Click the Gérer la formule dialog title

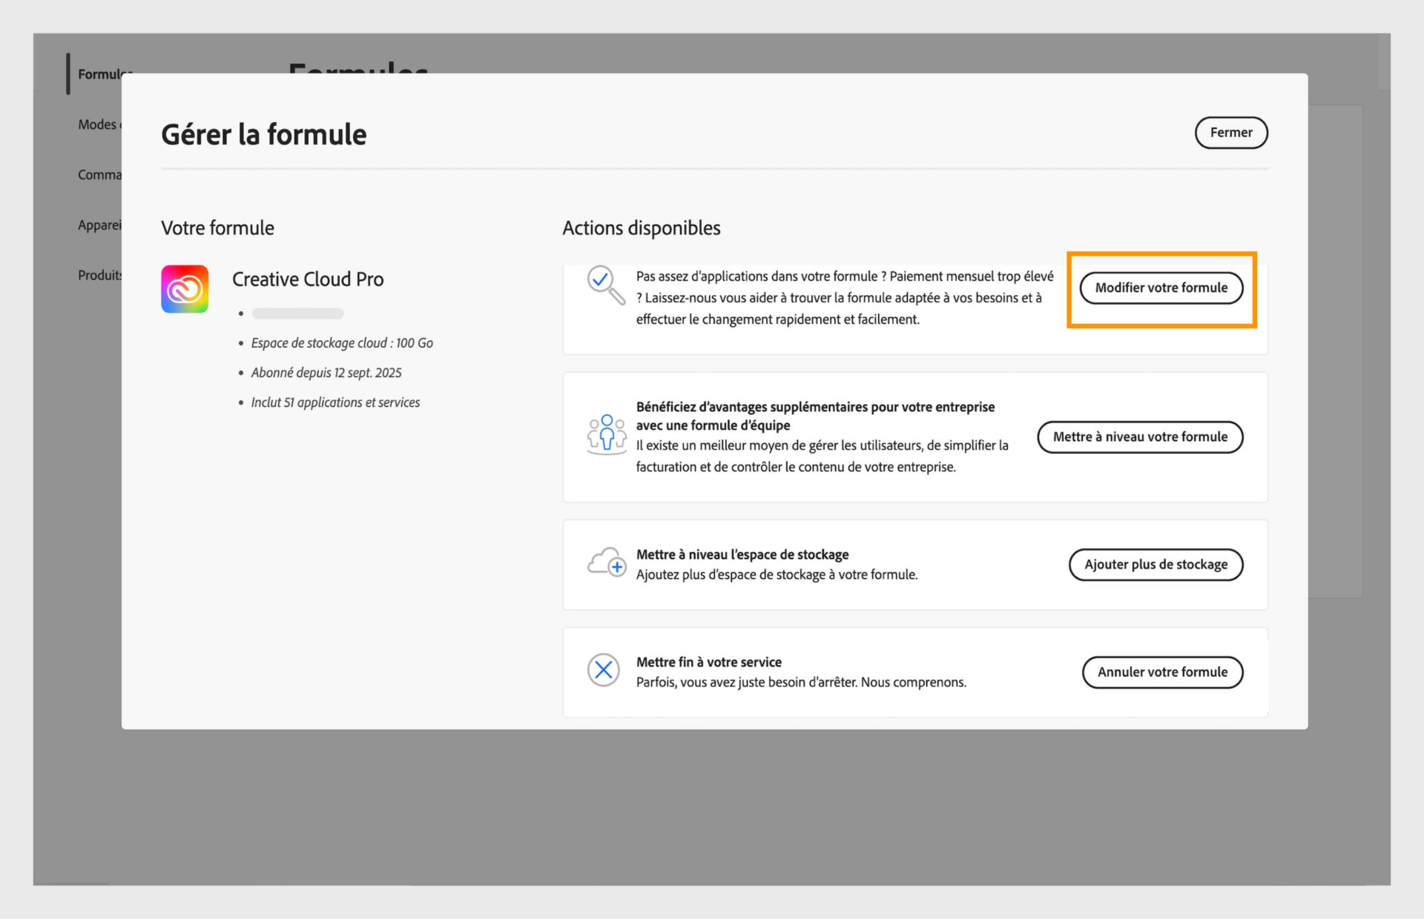(x=264, y=135)
